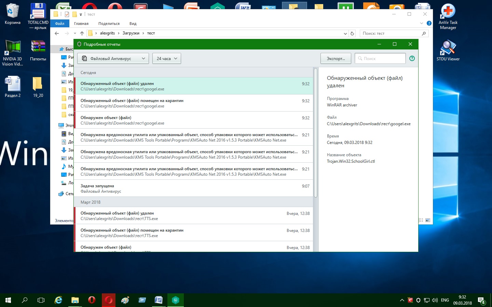Open the Opera browser taskbar icon

[x=92, y=300]
